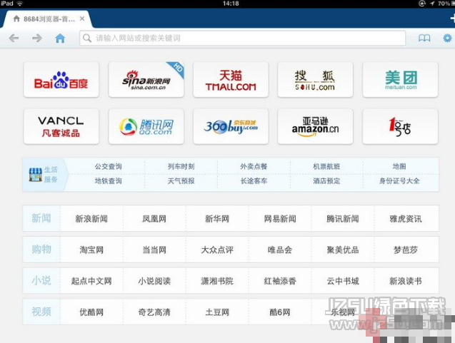
Task: Open 梦芭莎 link
Action: (x=406, y=250)
